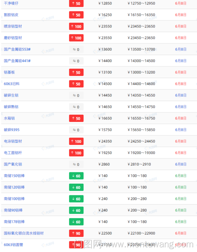The height and width of the screenshot is (252, 197).
Task: Select the 水箱铝 product link
Action: [x=9, y=118]
